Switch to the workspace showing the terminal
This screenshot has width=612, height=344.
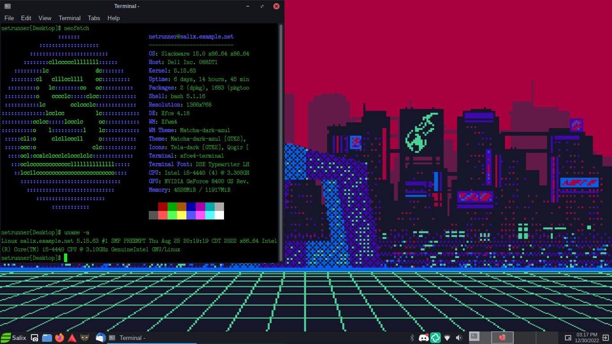[x=480, y=337]
